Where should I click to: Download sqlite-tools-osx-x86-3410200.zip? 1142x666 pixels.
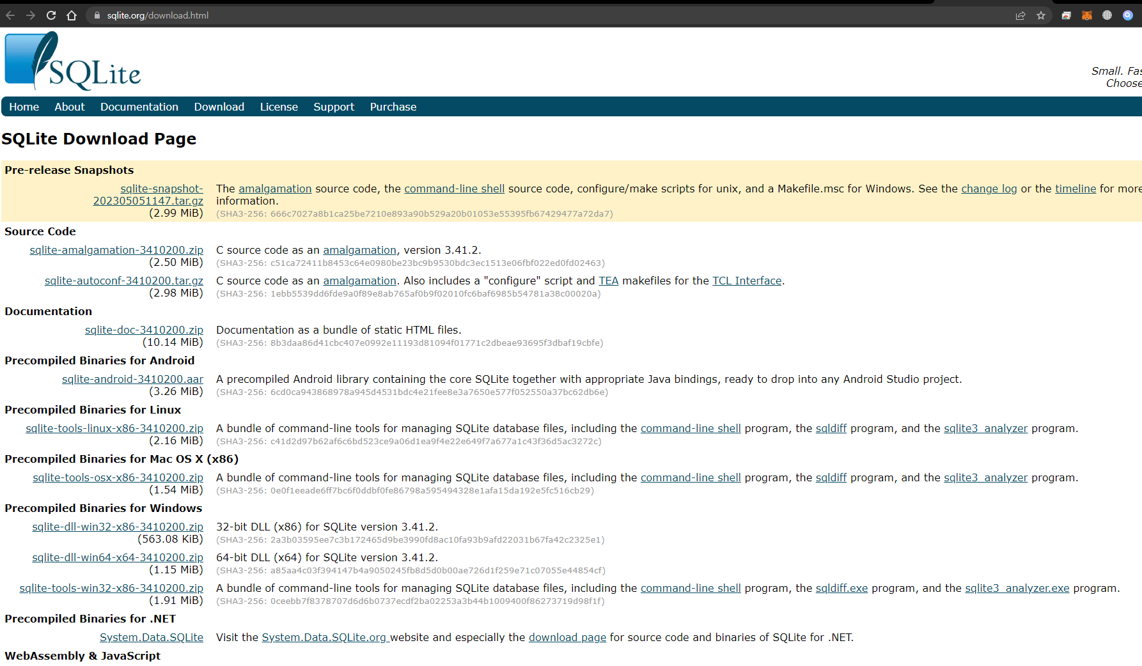(x=118, y=477)
